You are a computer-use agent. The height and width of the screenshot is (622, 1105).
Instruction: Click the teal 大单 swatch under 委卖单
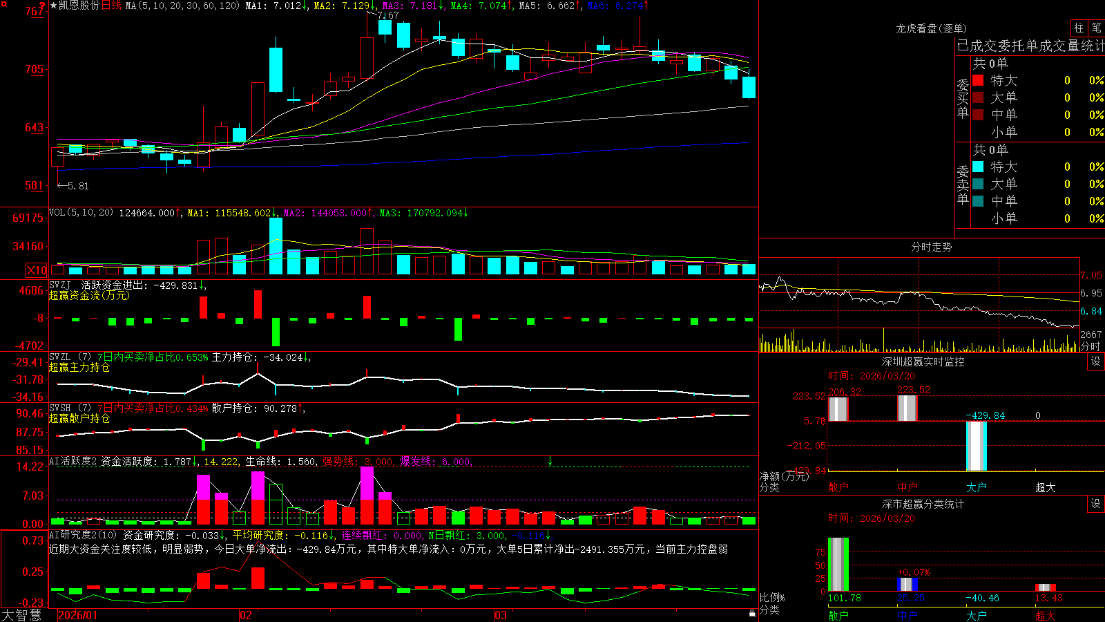pyautogui.click(x=978, y=184)
